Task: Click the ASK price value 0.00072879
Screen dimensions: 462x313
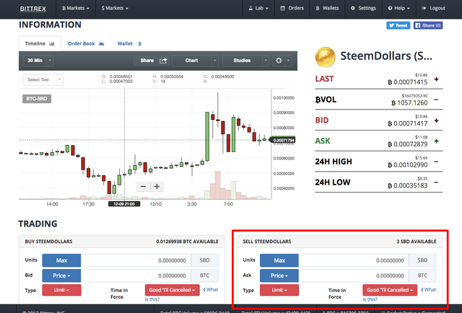Action: [x=408, y=144]
